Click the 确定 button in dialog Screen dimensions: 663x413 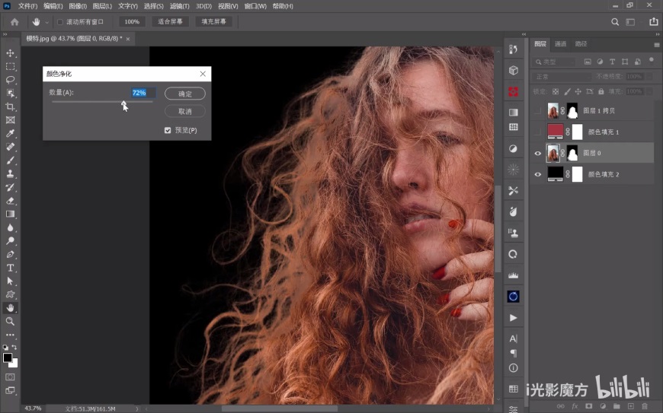tap(185, 94)
